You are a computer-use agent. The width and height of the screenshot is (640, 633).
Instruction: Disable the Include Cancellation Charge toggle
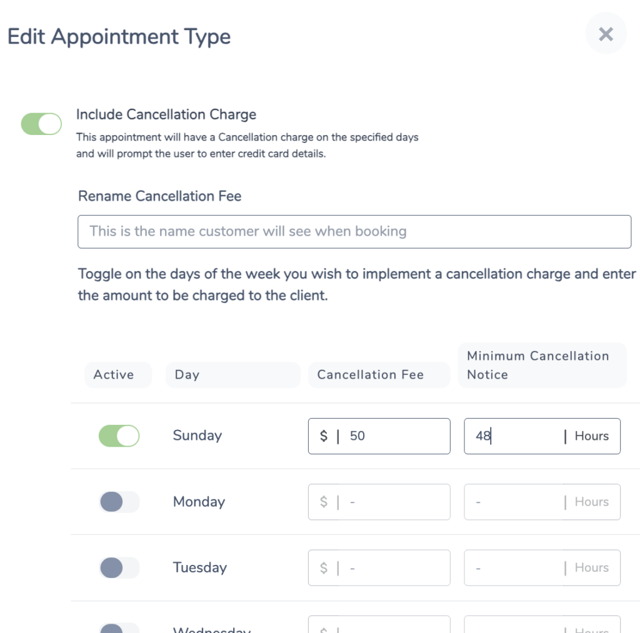41,124
